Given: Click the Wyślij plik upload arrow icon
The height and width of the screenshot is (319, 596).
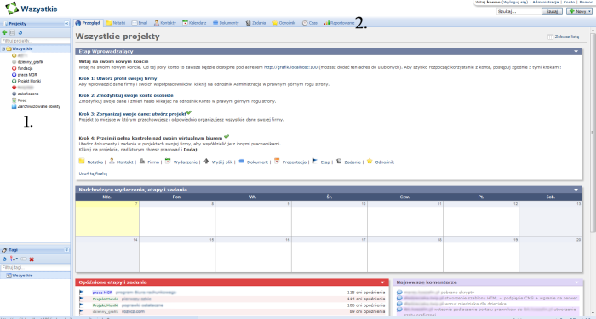Looking at the screenshot, I should click(206, 161).
